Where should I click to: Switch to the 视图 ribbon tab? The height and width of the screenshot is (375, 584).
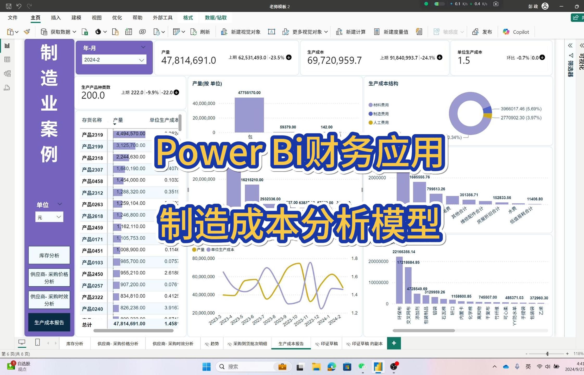coord(97,18)
